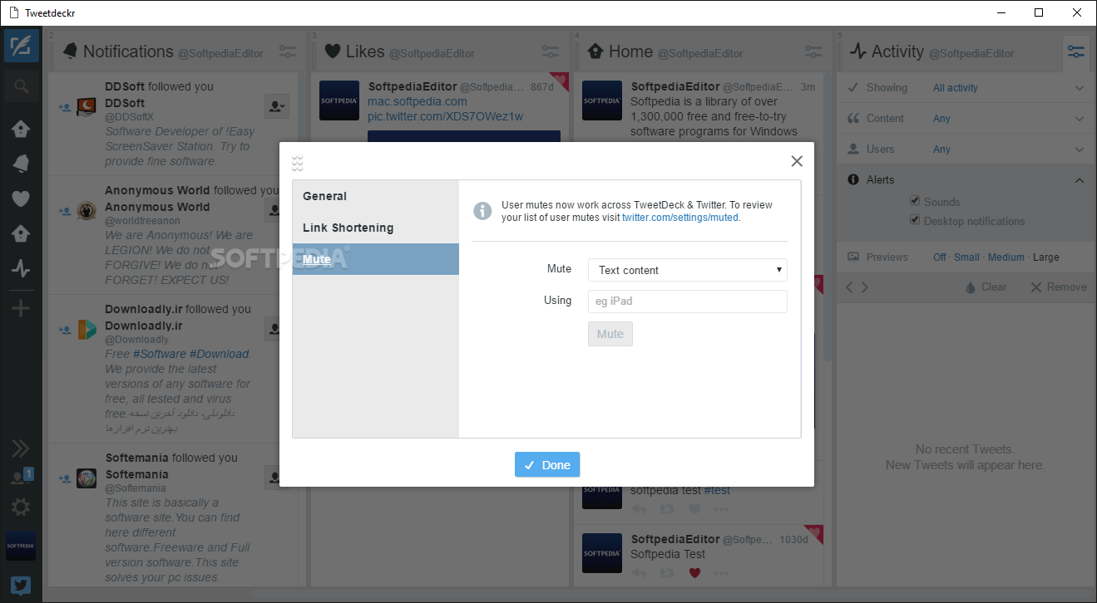Image resolution: width=1097 pixels, height=603 pixels.
Task: Expand the Users filter row
Action: (965, 150)
